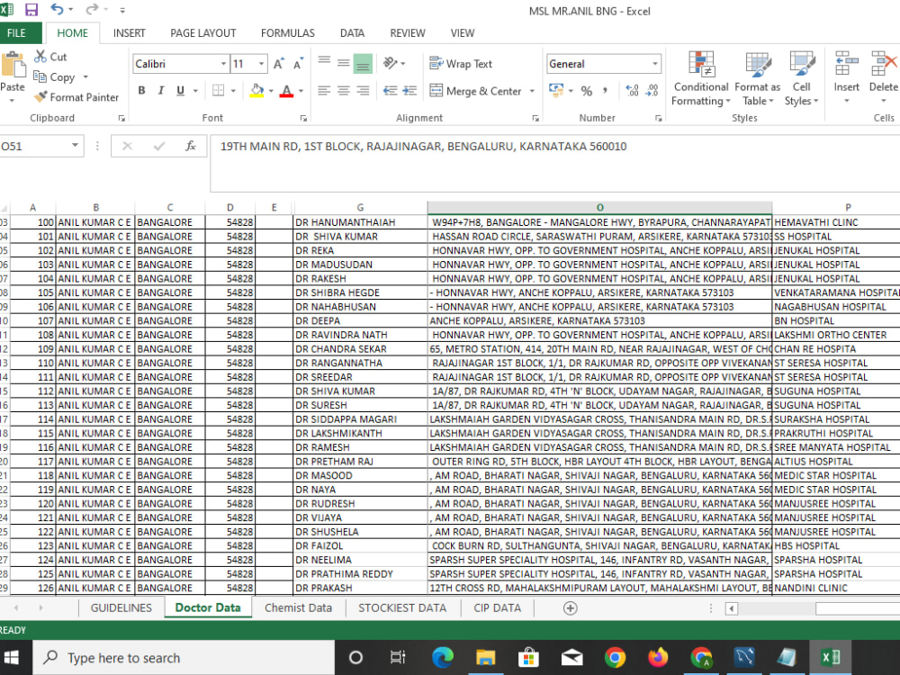
Task: Apply Percent Style icon
Action: coord(586,91)
